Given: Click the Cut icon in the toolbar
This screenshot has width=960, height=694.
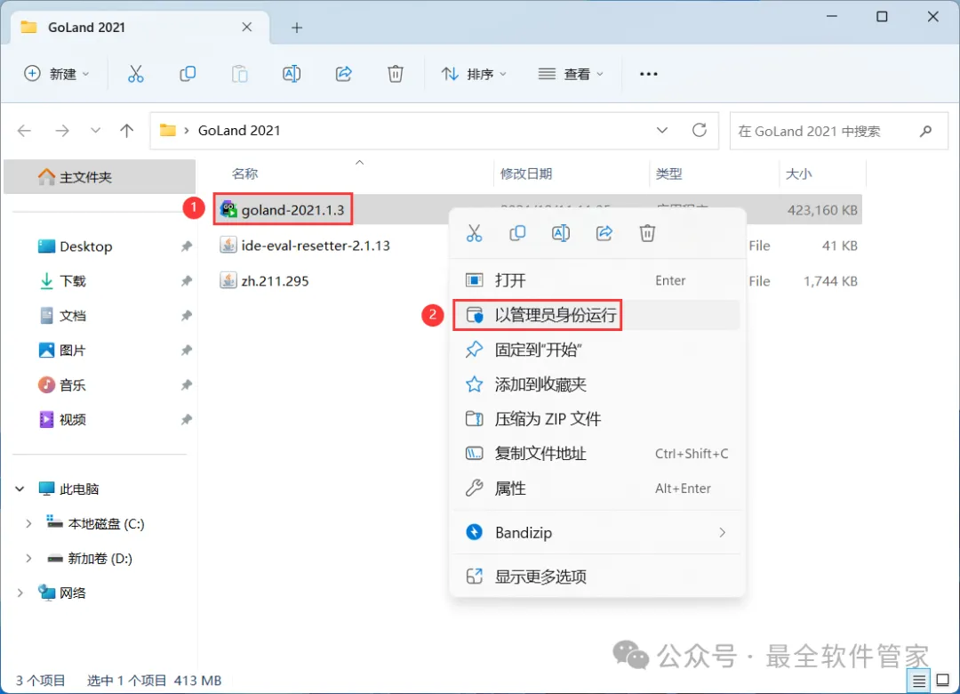Looking at the screenshot, I should point(135,74).
